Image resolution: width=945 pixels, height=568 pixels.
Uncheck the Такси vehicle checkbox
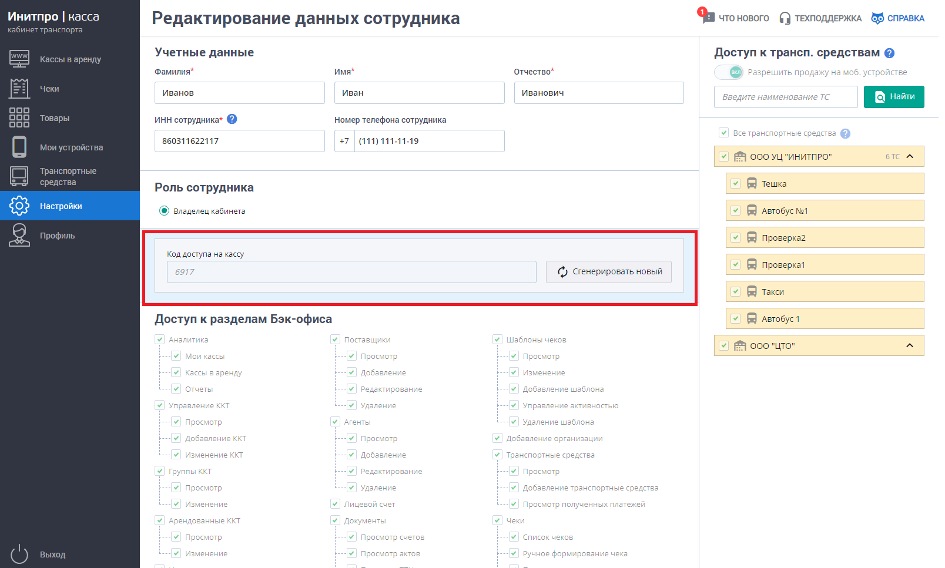click(x=736, y=291)
